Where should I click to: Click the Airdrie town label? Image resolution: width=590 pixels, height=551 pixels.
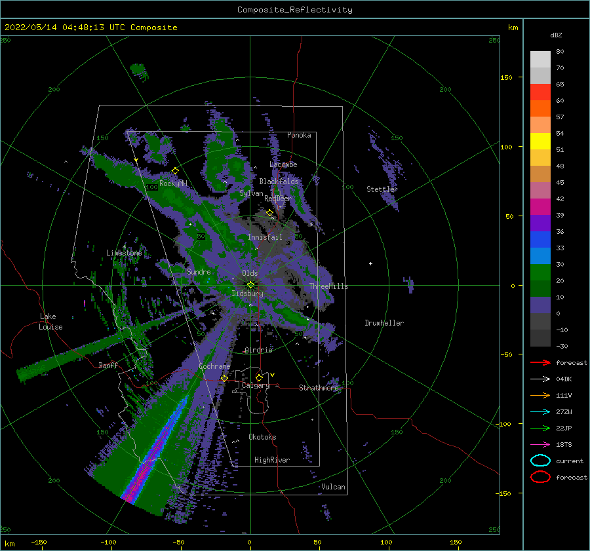[258, 350]
